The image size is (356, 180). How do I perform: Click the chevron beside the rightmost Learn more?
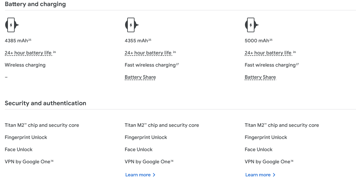(x=274, y=175)
